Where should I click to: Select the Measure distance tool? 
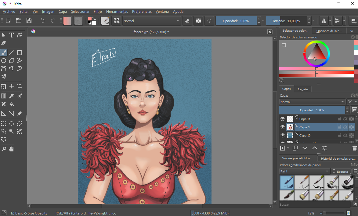coord(11,113)
